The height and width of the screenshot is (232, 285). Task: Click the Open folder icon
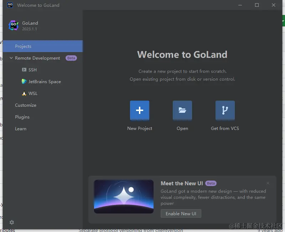tap(182, 110)
